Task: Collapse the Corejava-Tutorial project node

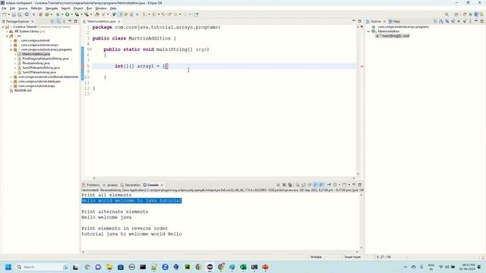Action: pos(3,27)
